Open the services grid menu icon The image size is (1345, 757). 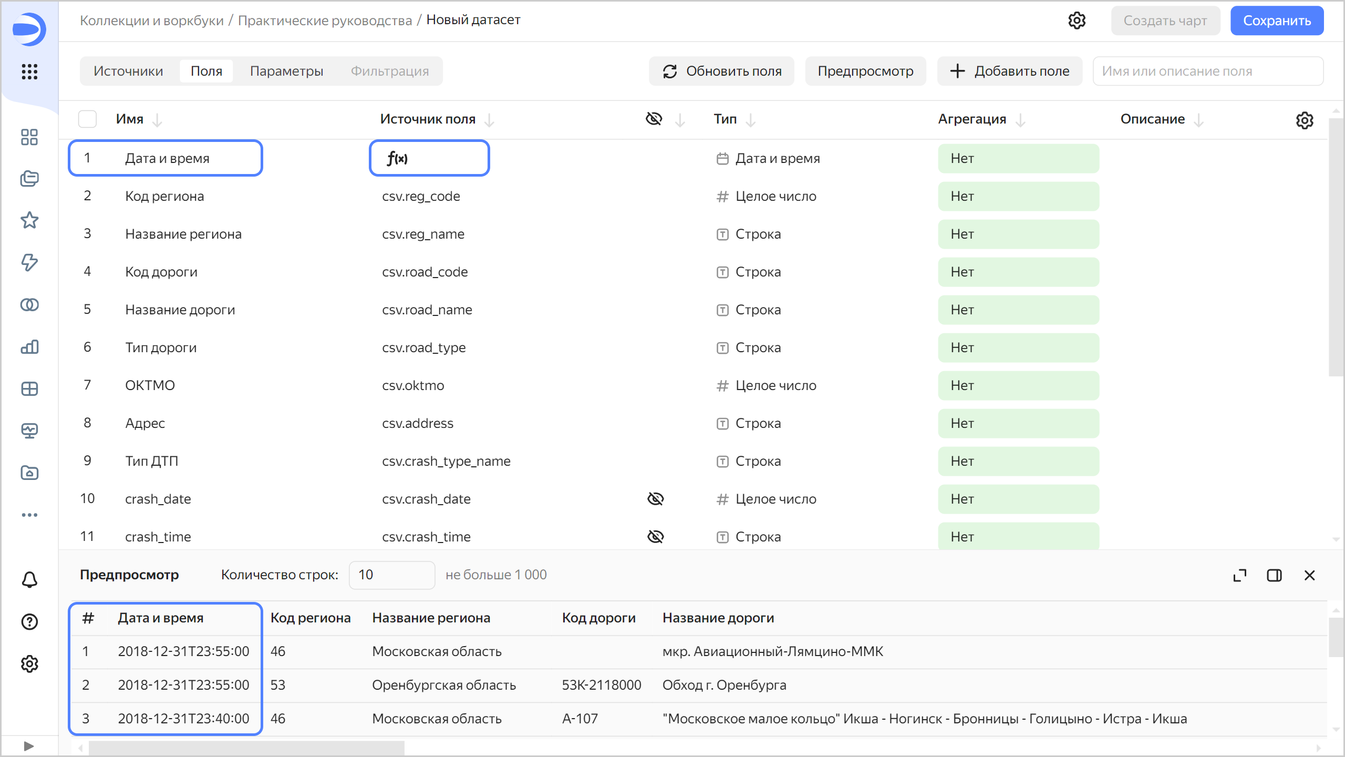tap(29, 71)
